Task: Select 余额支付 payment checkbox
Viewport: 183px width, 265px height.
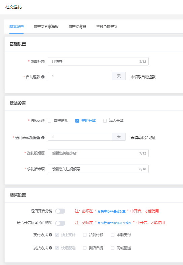Action: [x=112, y=235]
